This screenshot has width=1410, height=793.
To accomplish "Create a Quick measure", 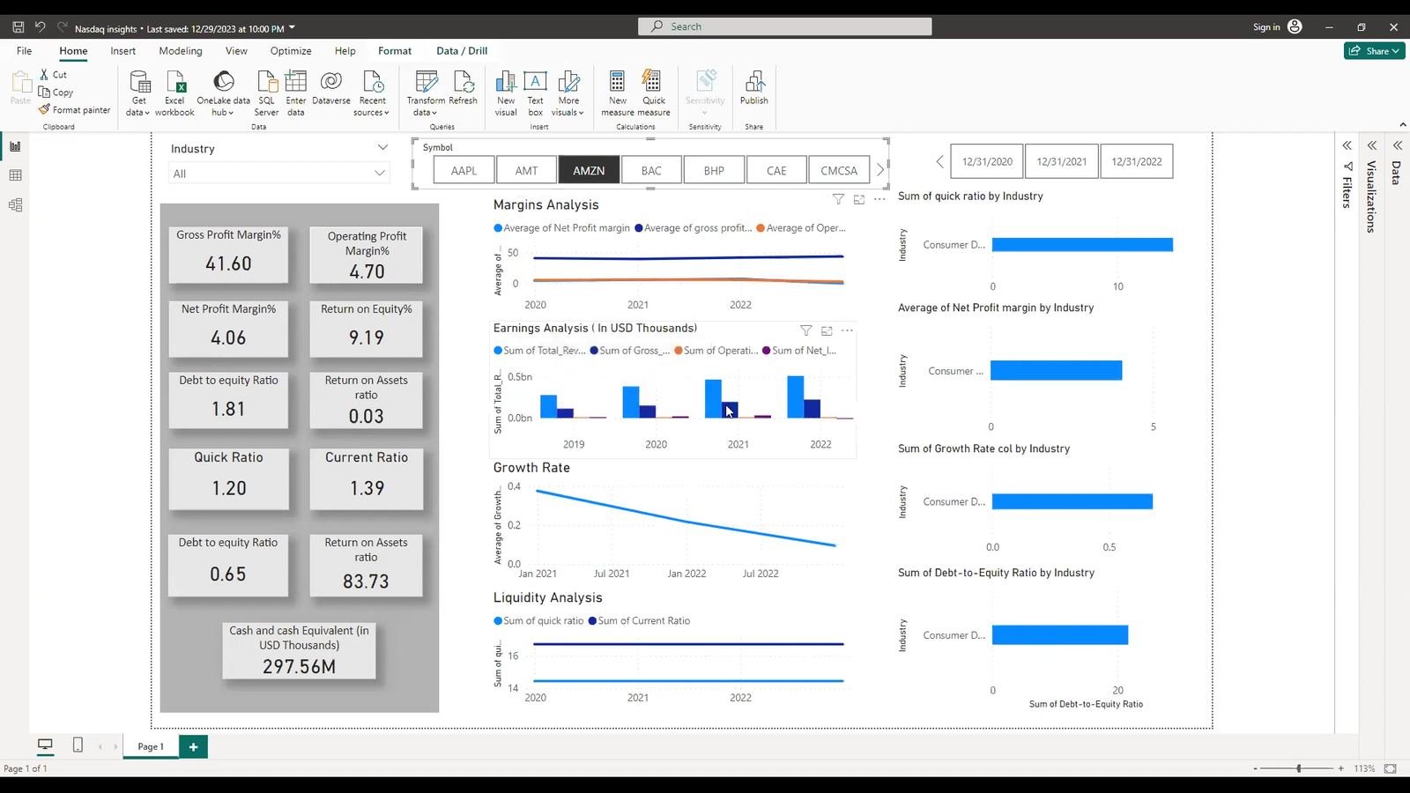I will click(654, 93).
